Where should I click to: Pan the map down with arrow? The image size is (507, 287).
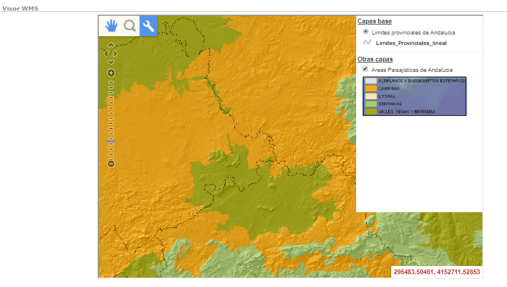(x=111, y=62)
